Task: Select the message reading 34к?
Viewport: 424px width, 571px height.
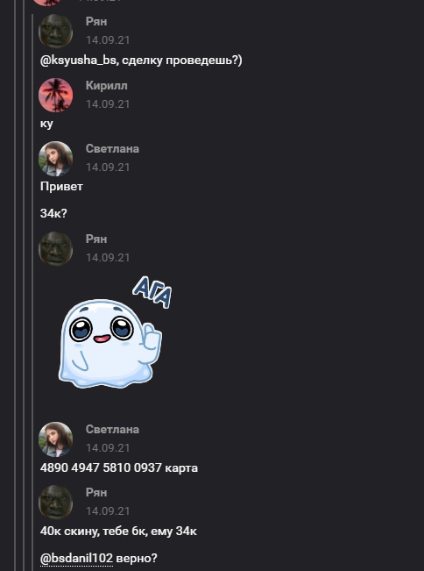Action: point(53,213)
